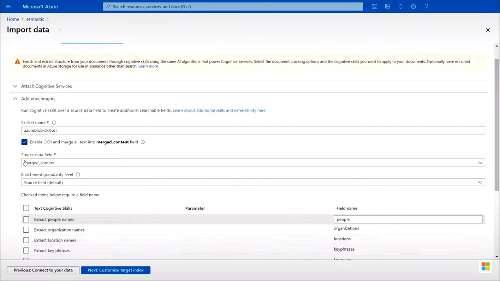
Task: Check Extract key phrases
Action: [x=26, y=251]
